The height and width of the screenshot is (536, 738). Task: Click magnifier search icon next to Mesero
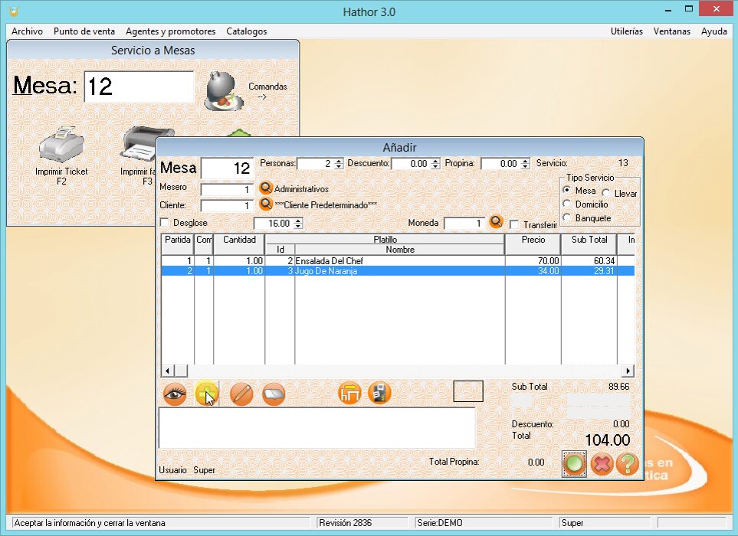click(266, 188)
